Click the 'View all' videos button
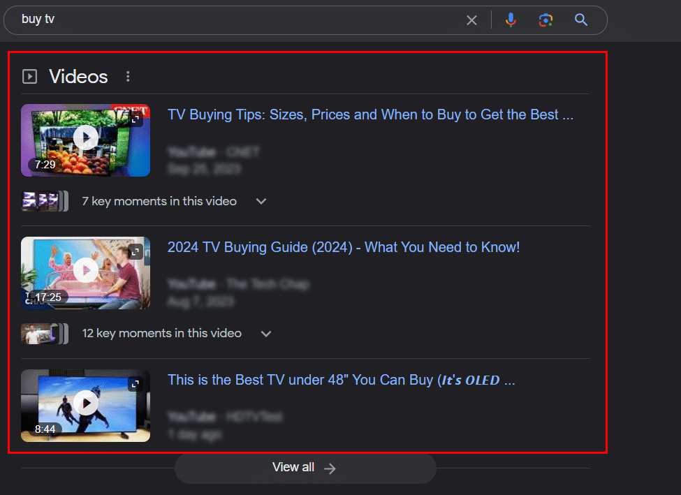The image size is (681, 495). tap(305, 468)
